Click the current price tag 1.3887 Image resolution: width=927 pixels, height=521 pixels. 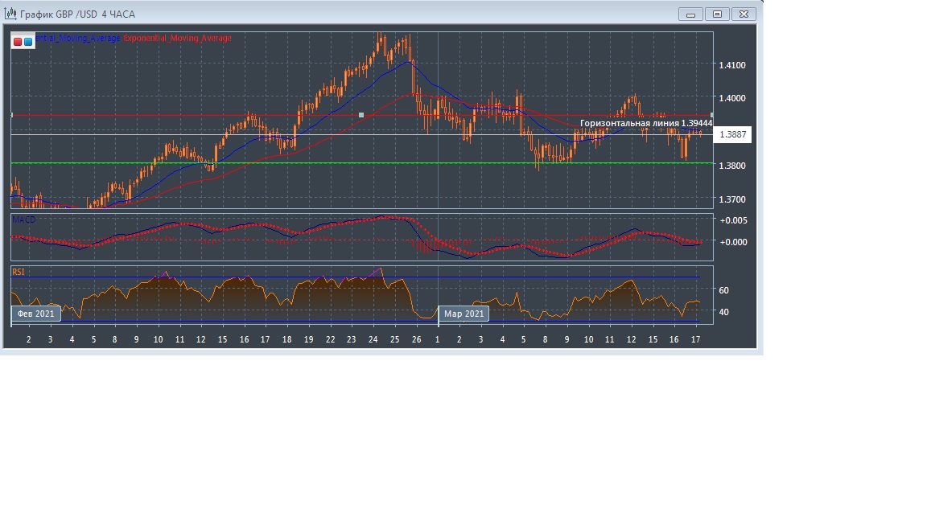[733, 135]
